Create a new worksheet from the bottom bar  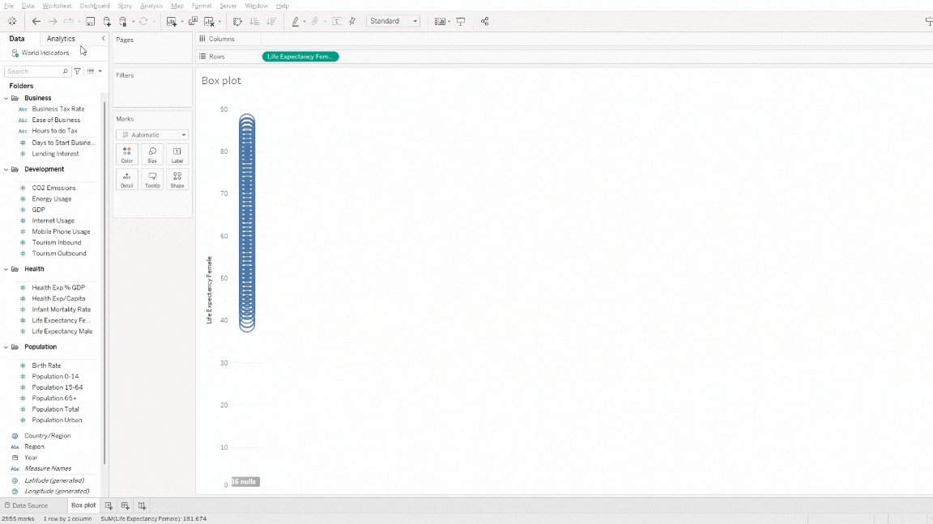109,505
